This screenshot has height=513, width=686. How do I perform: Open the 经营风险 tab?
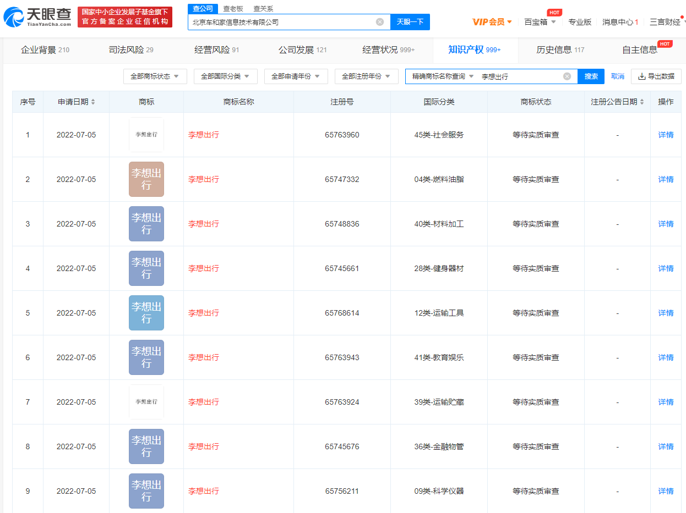coord(217,50)
